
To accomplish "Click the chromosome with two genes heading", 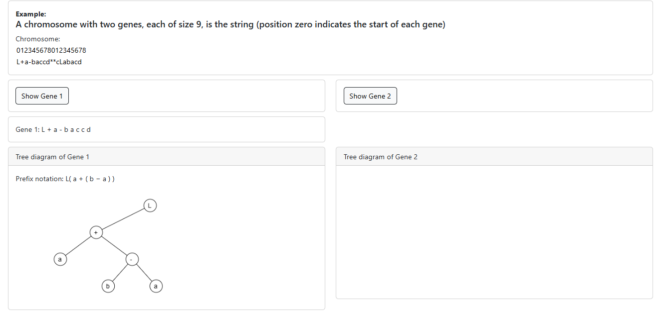I will click(x=230, y=24).
